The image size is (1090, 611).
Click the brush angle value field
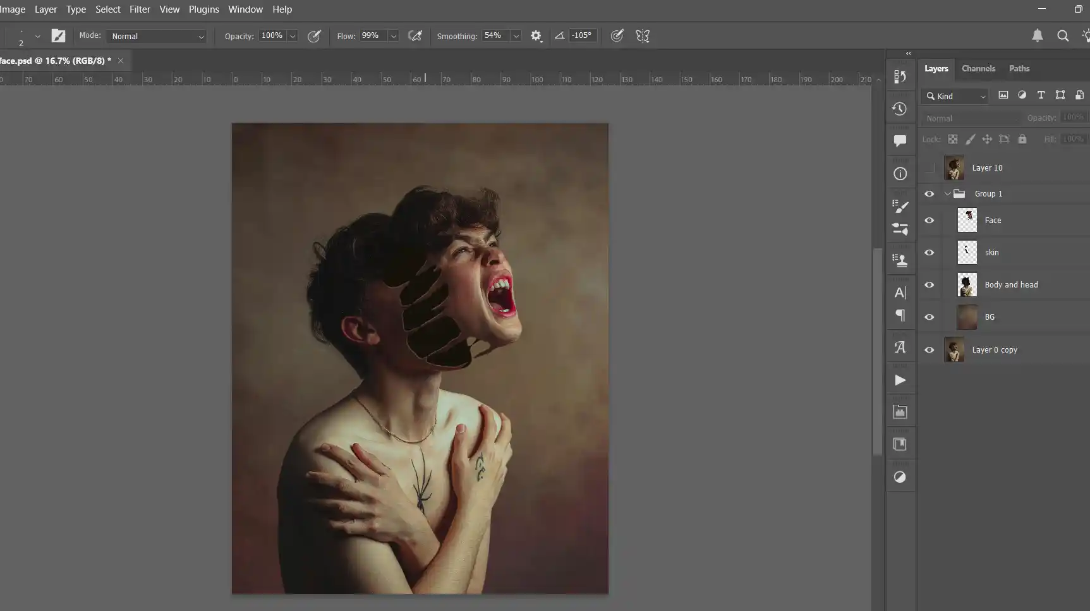(x=582, y=35)
